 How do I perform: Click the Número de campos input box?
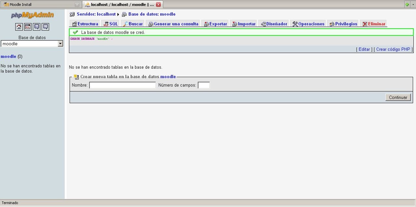[x=204, y=85]
